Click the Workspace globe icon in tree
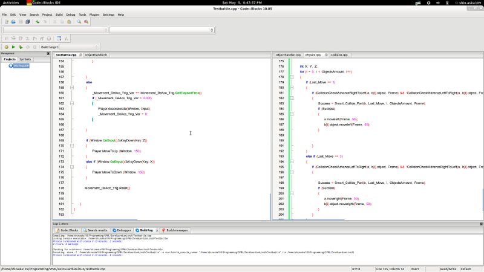Image resolution: width=484 pixels, height=272 pixels. pyautogui.click(x=11, y=66)
